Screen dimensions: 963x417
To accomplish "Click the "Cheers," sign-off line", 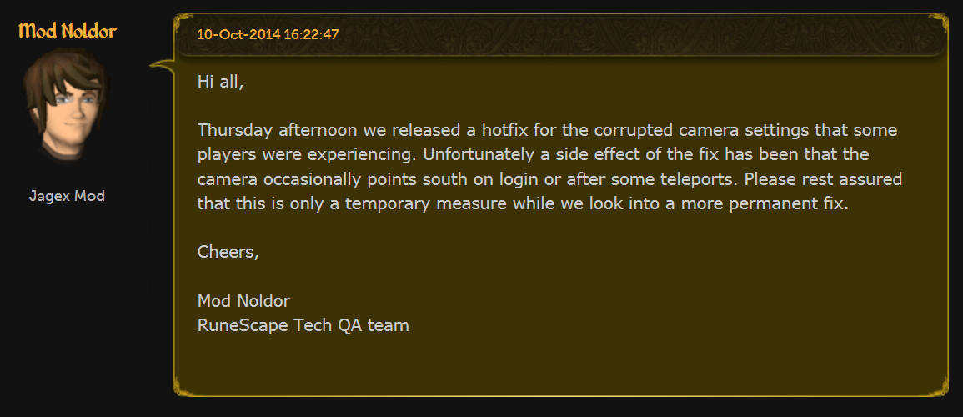I will pyautogui.click(x=228, y=252).
